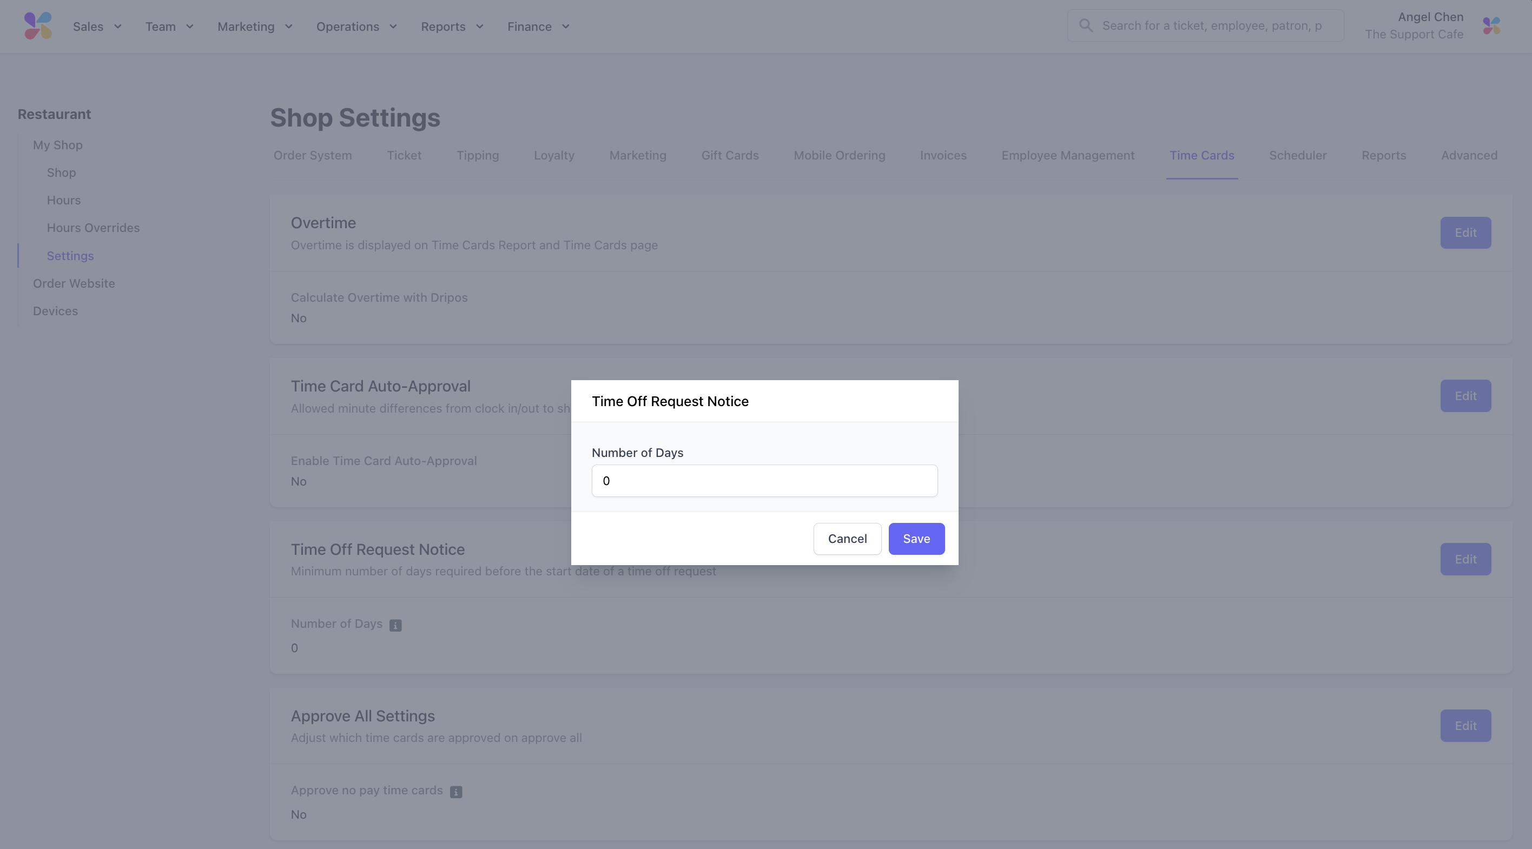
Task: Expand the Sales dropdown menu
Action: point(97,26)
